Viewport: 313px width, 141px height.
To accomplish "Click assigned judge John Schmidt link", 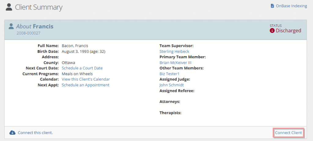I will (171, 85).
